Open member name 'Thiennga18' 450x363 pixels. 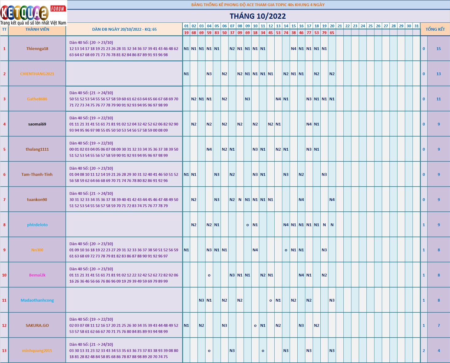[x=37, y=48]
